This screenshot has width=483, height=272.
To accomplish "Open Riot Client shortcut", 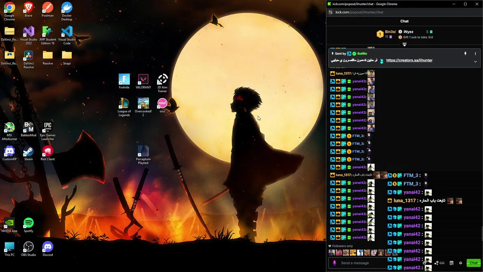I will tap(48, 153).
